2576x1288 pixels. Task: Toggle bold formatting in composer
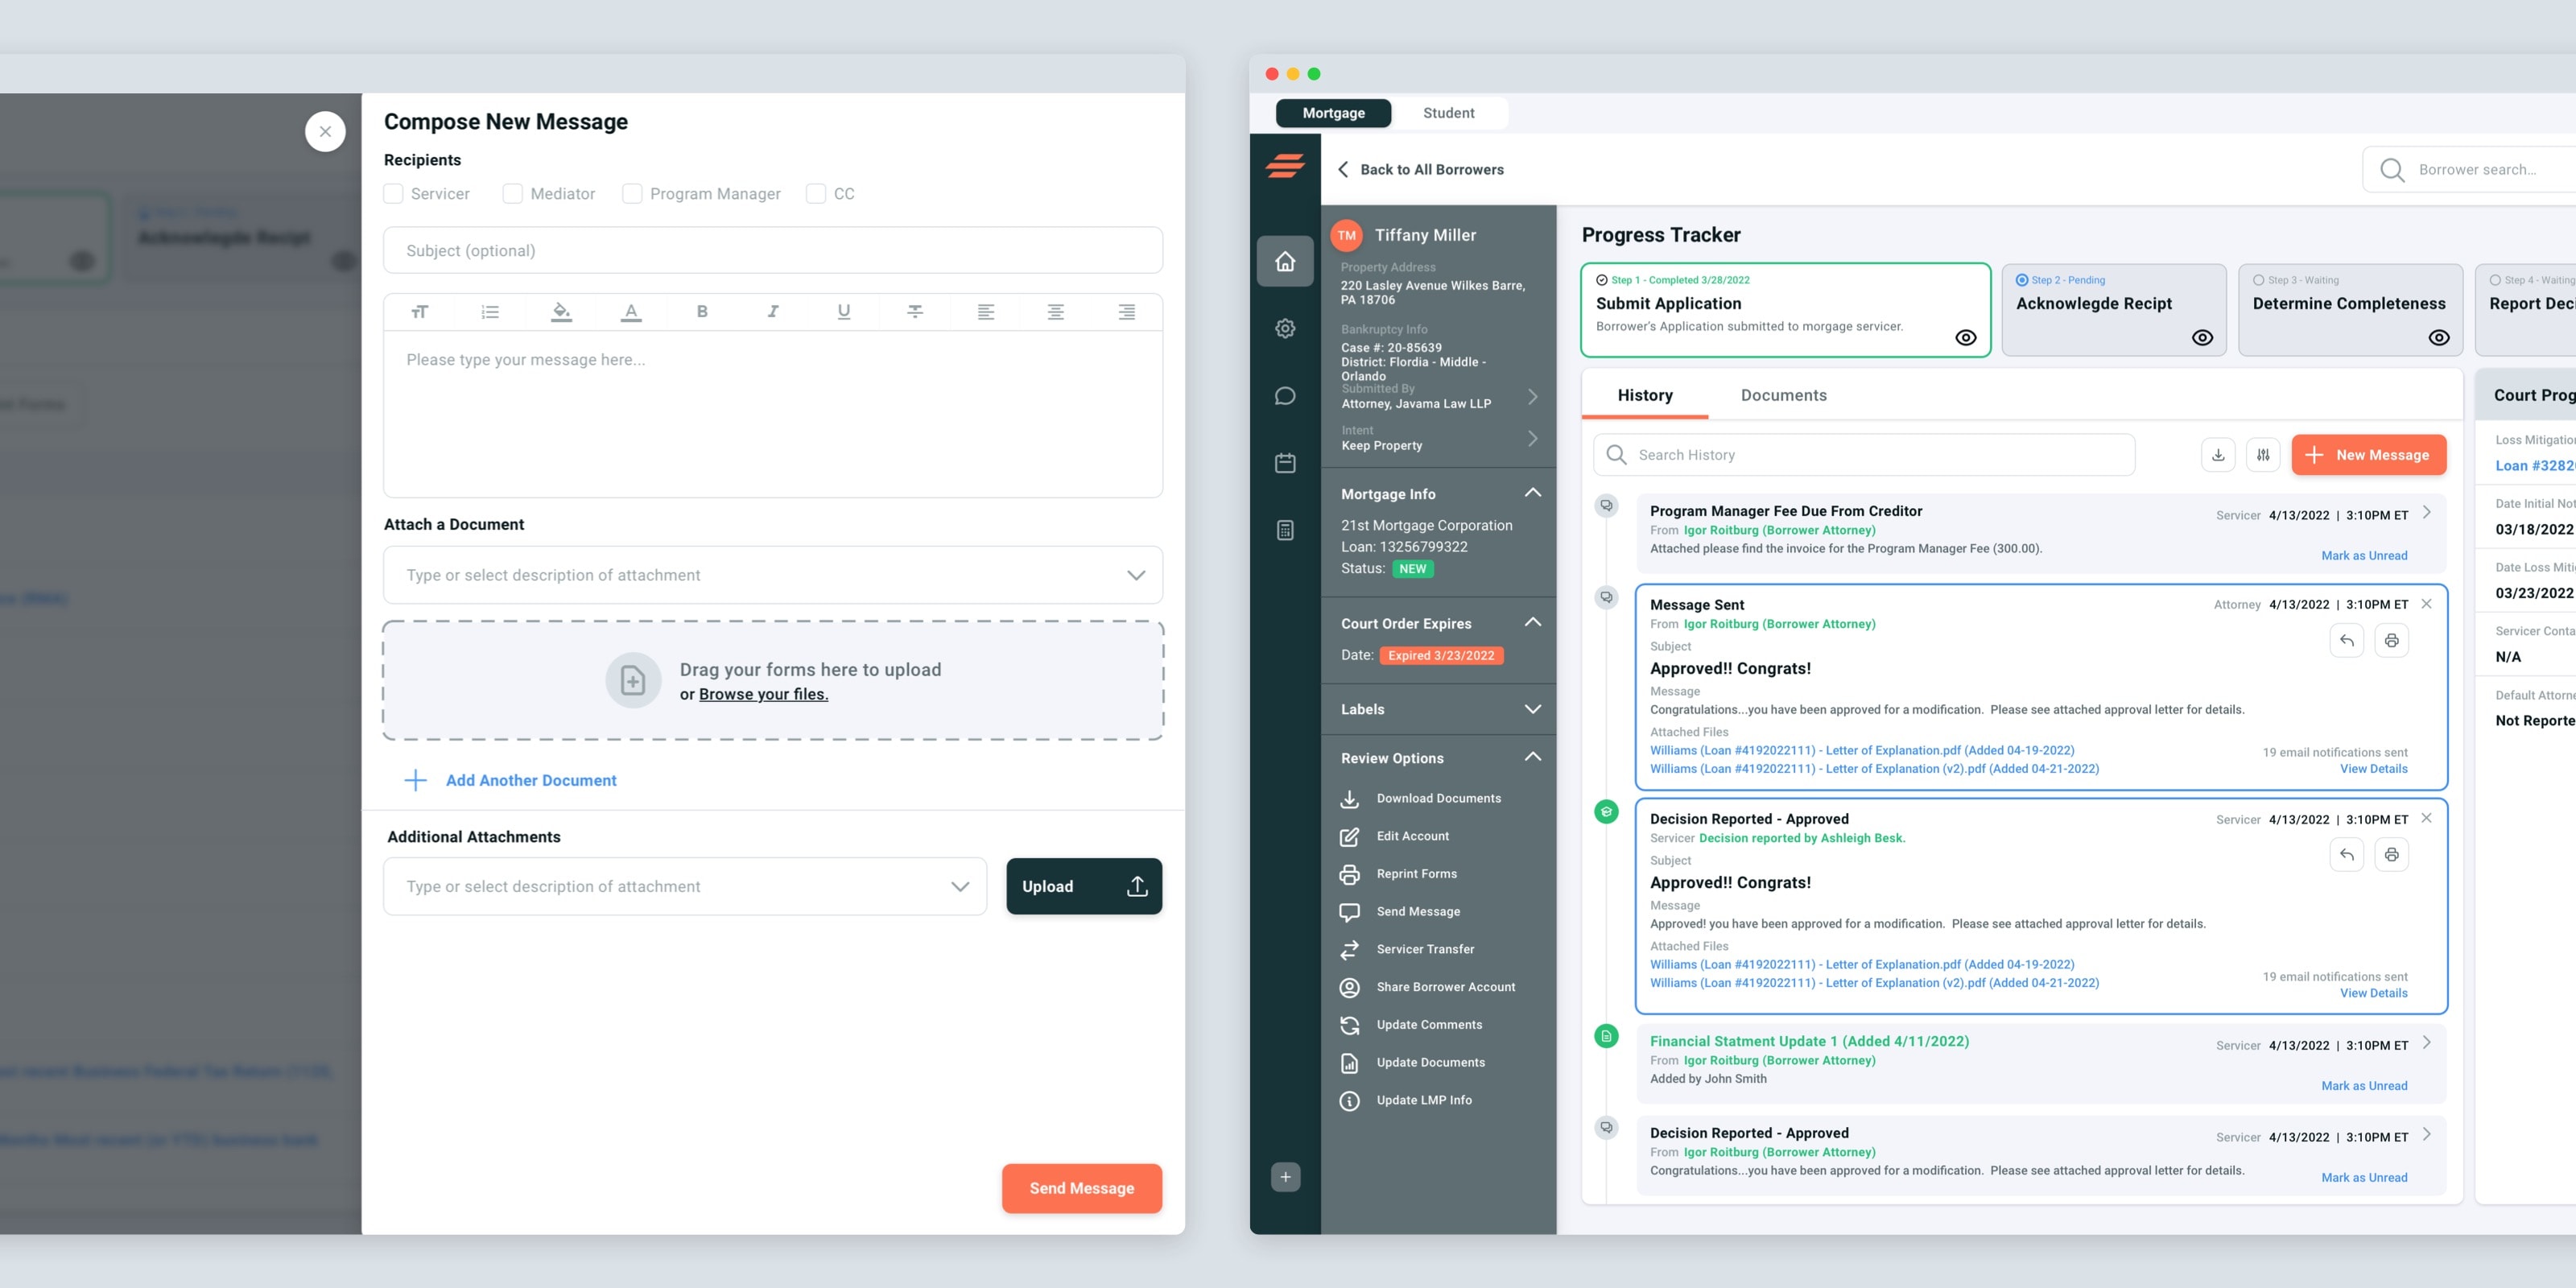702,312
